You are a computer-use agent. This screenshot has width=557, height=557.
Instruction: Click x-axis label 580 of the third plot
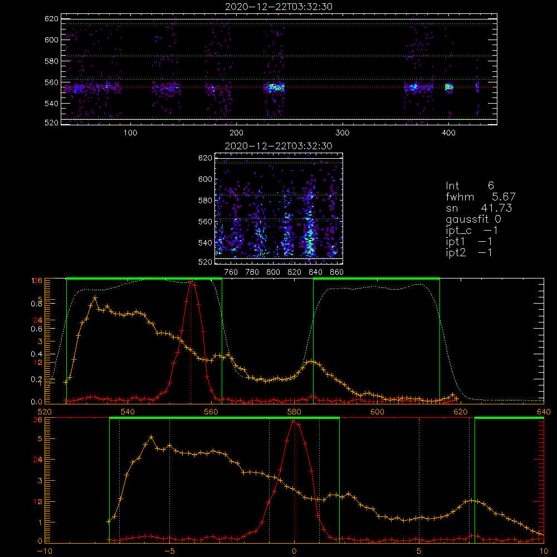(294, 412)
